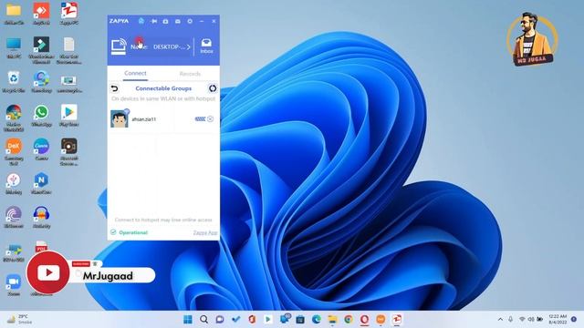Select the ahsan.zia11 device avatar

click(x=120, y=118)
